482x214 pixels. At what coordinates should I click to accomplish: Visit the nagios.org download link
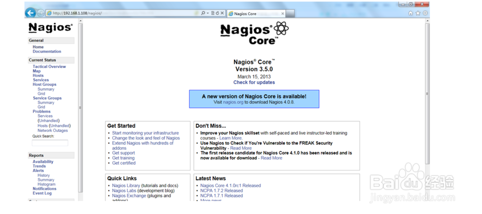point(233,102)
